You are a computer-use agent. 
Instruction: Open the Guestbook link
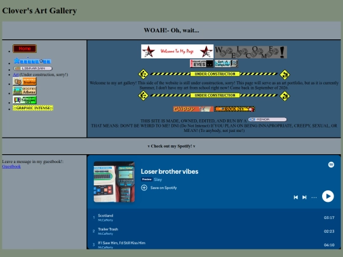click(11, 166)
